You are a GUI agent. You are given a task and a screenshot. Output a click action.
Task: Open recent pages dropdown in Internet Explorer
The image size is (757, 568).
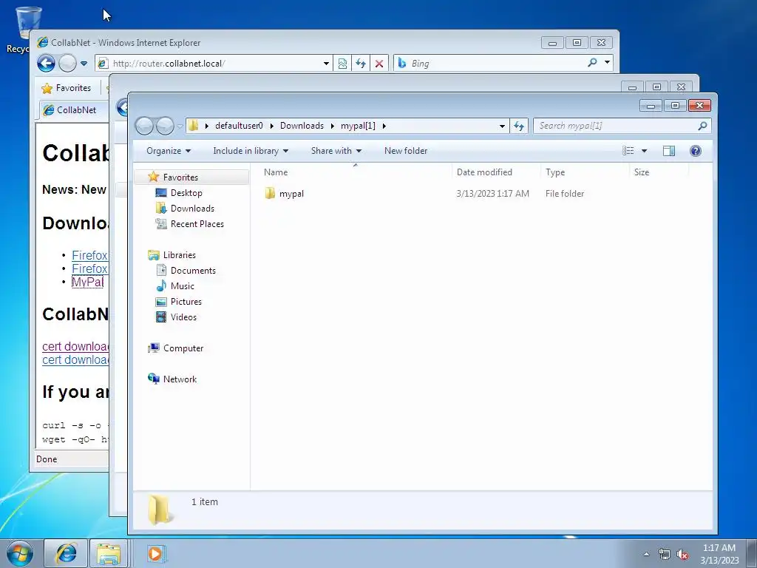pos(84,64)
